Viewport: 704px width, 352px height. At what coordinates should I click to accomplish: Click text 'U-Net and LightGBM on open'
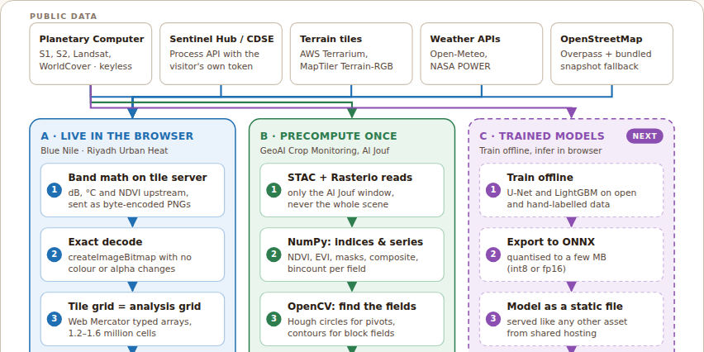pyautogui.click(x=572, y=193)
